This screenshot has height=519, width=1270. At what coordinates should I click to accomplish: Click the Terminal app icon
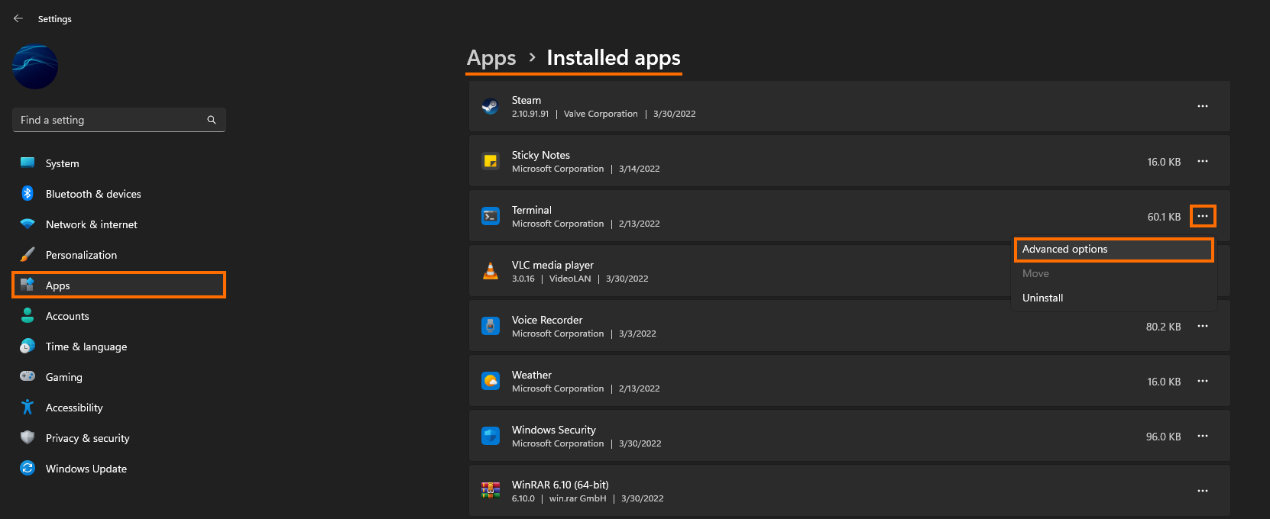pyautogui.click(x=491, y=216)
